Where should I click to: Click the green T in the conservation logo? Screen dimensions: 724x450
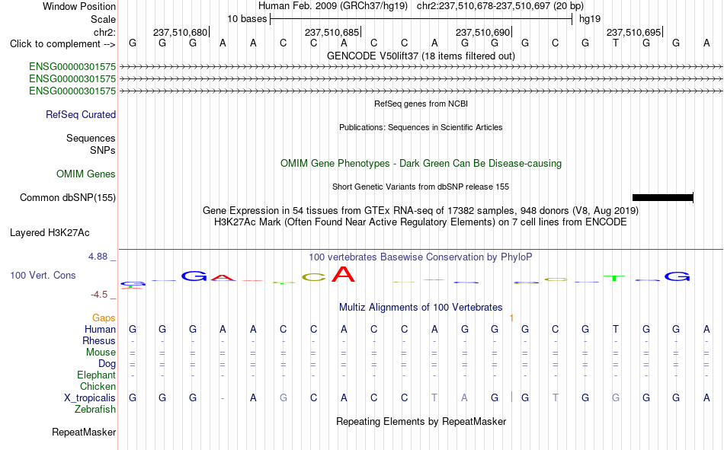[614, 279]
